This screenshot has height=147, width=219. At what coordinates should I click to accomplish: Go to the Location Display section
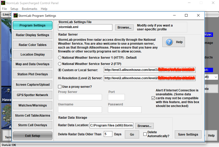[x=33, y=54]
